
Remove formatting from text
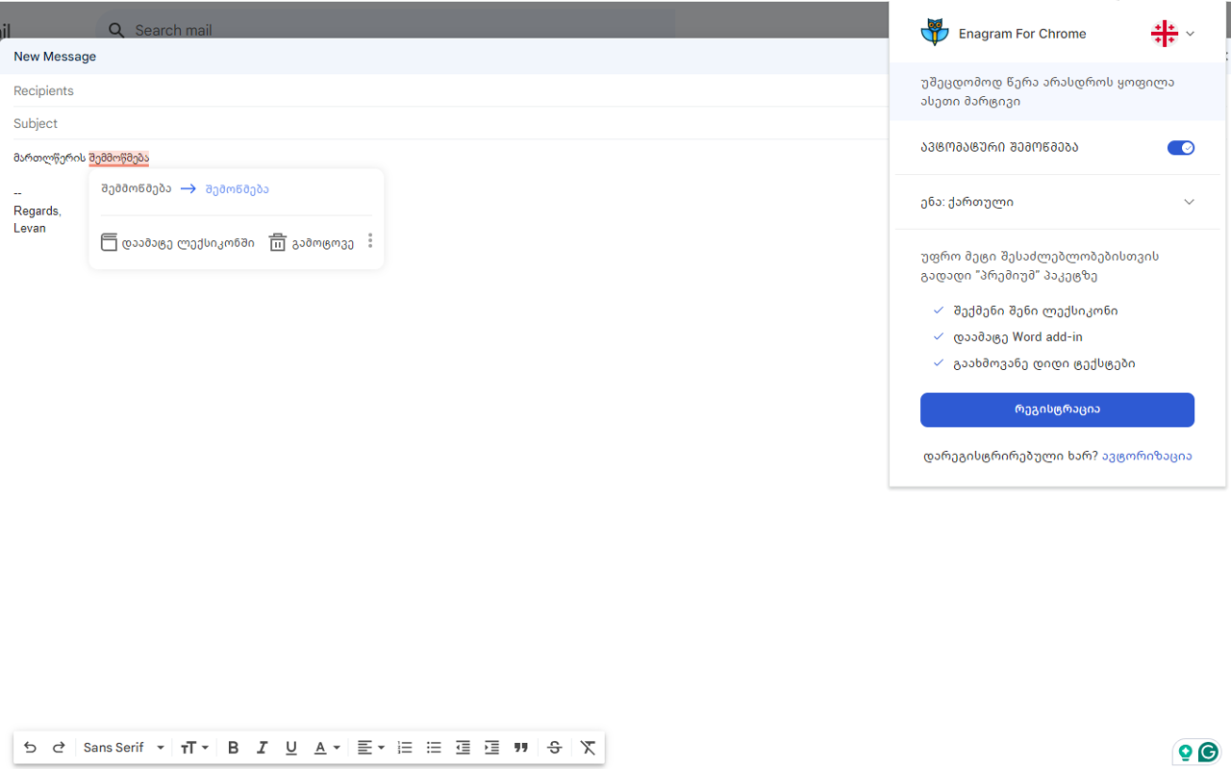588,748
